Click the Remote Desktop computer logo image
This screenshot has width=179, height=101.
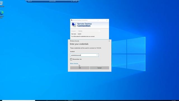click(74, 25)
